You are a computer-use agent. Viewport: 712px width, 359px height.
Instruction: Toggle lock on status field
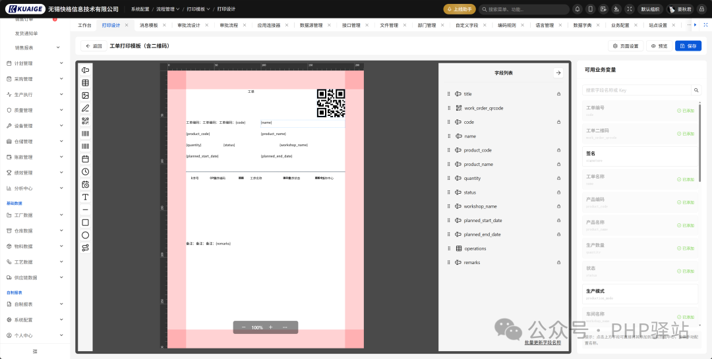(558, 192)
